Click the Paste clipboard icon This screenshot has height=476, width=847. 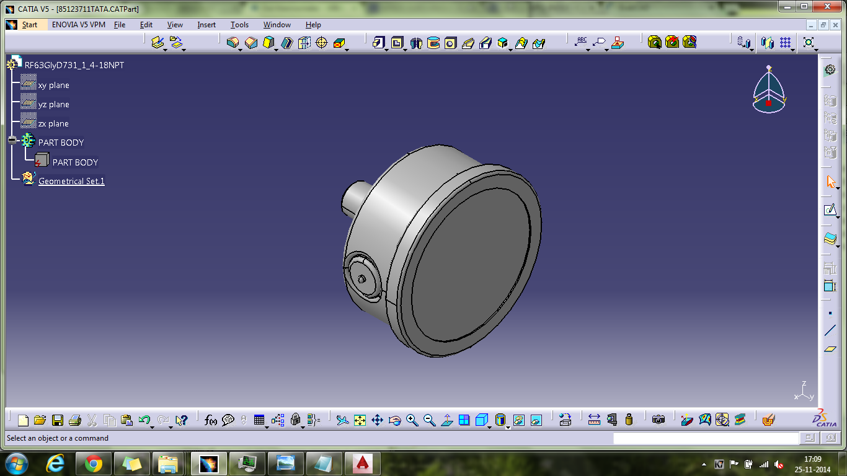127,420
